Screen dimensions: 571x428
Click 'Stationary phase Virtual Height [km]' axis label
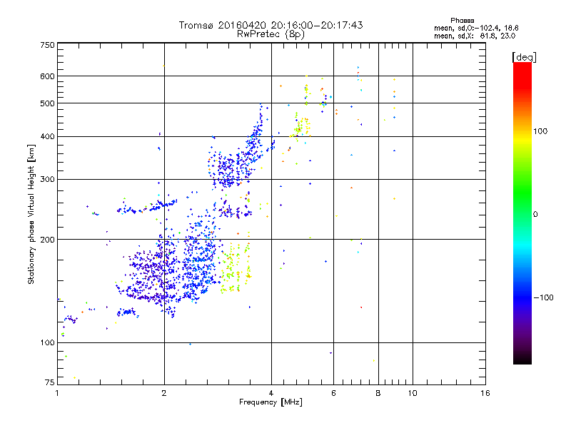tap(31, 214)
